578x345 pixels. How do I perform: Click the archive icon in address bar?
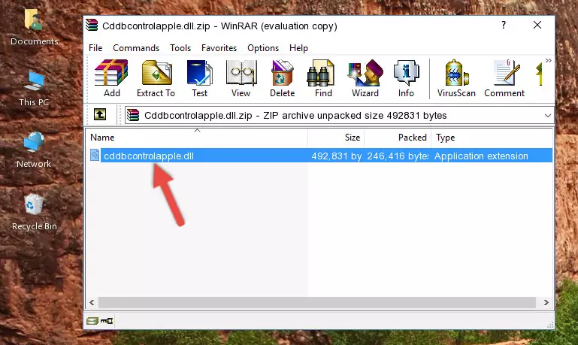tap(133, 115)
